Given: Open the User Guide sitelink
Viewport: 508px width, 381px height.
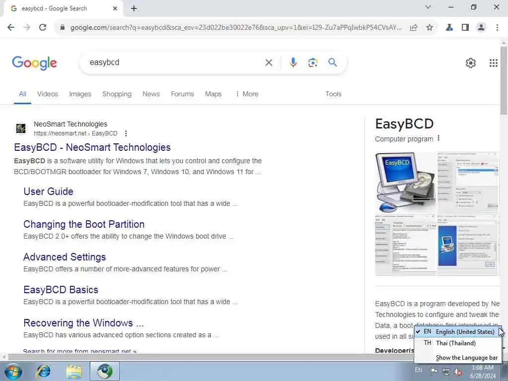Looking at the screenshot, I should (x=48, y=191).
